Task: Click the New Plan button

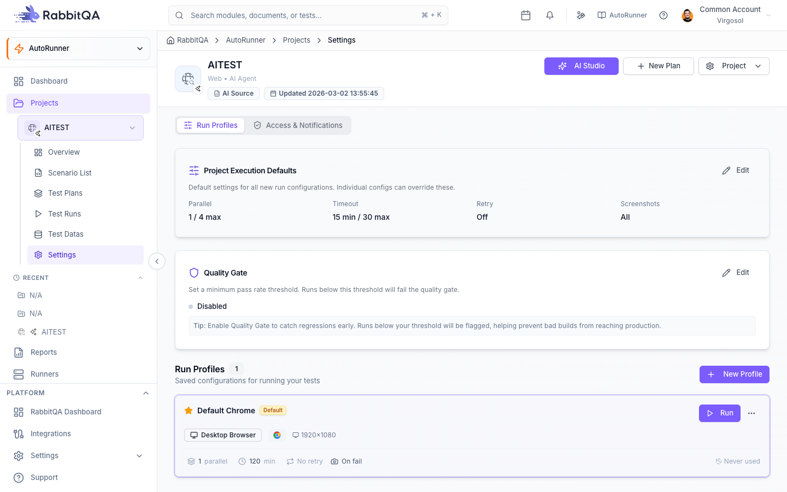Action: click(x=659, y=66)
